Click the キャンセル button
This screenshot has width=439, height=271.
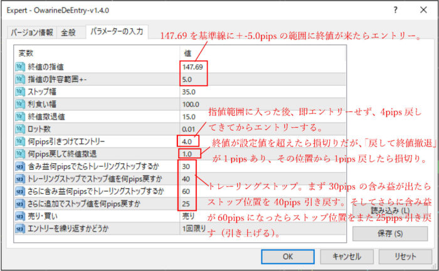coord(347,257)
